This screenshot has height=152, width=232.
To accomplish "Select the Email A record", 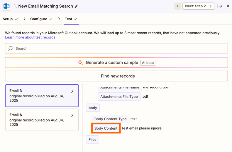I will (x=42, y=120).
